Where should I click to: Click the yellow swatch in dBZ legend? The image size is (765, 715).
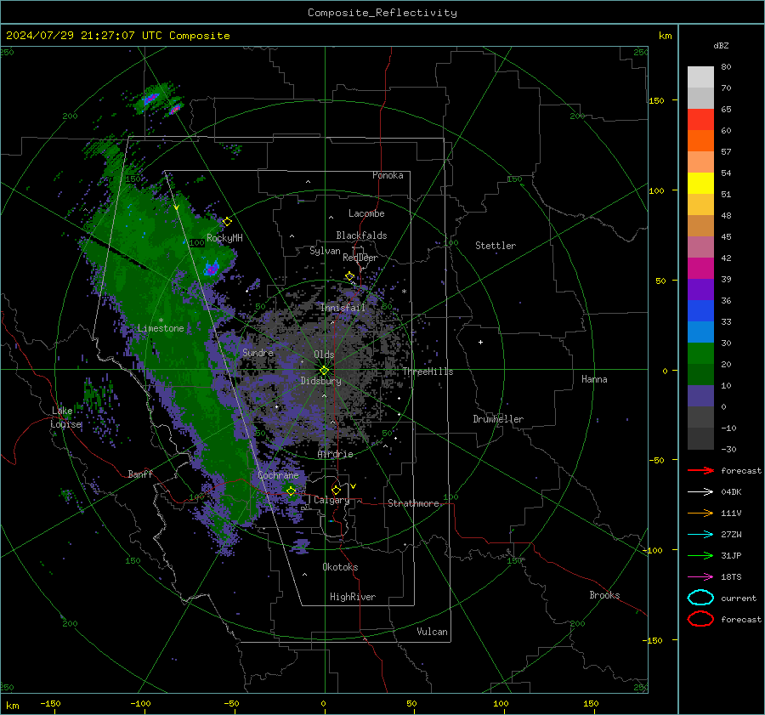tap(700, 183)
